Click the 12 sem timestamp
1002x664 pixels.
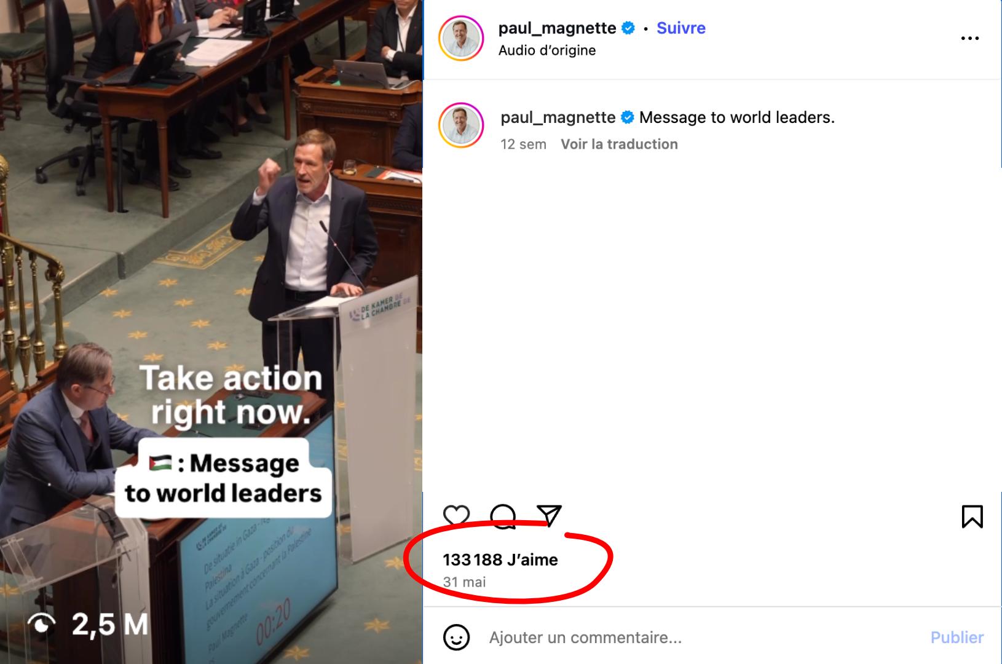pyautogui.click(x=523, y=144)
